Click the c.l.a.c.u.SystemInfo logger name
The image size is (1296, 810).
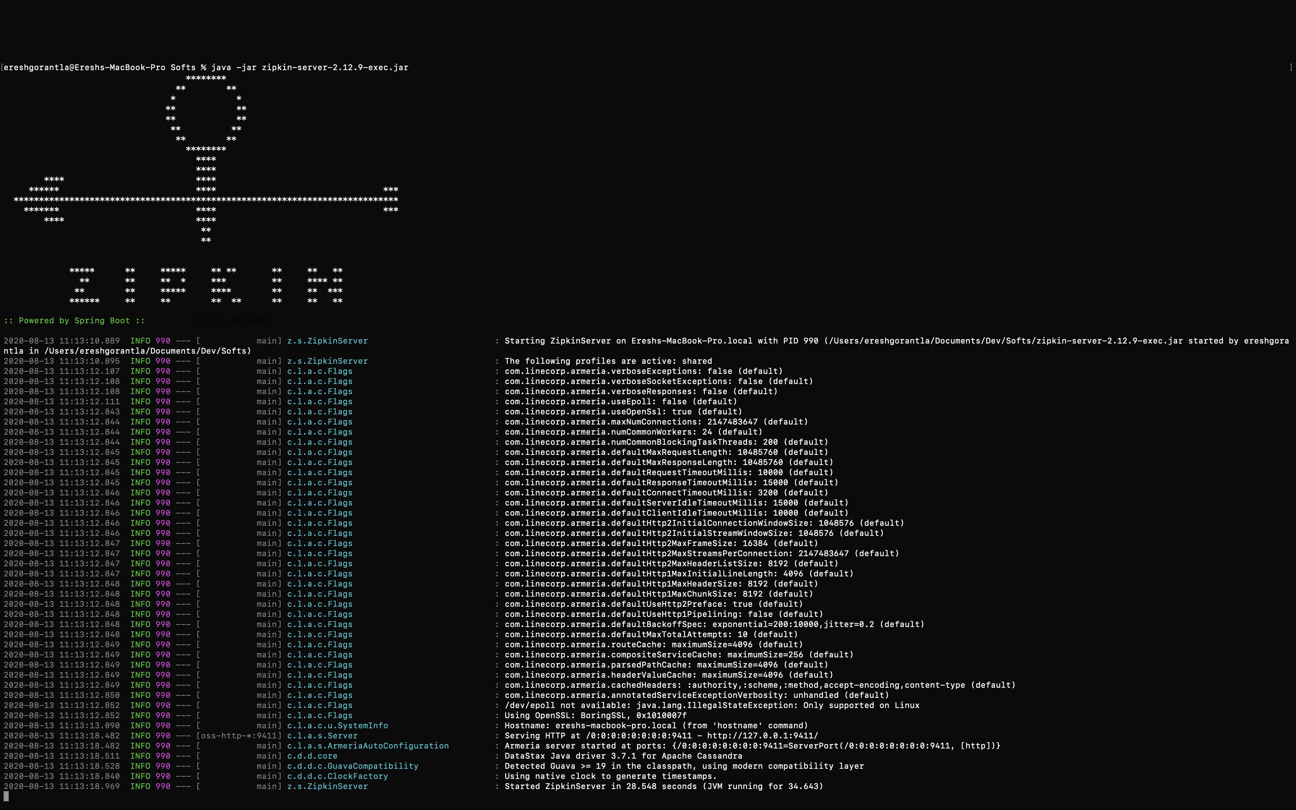click(337, 725)
